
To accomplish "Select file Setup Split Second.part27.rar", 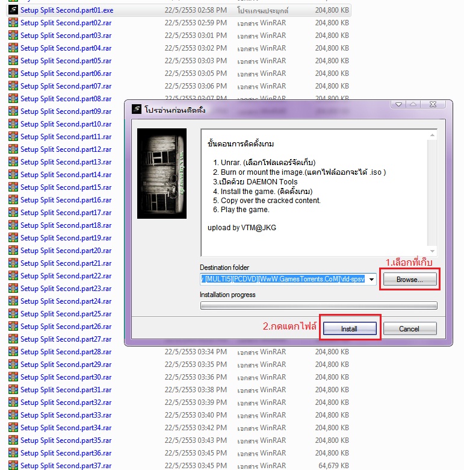I will pos(66,339).
